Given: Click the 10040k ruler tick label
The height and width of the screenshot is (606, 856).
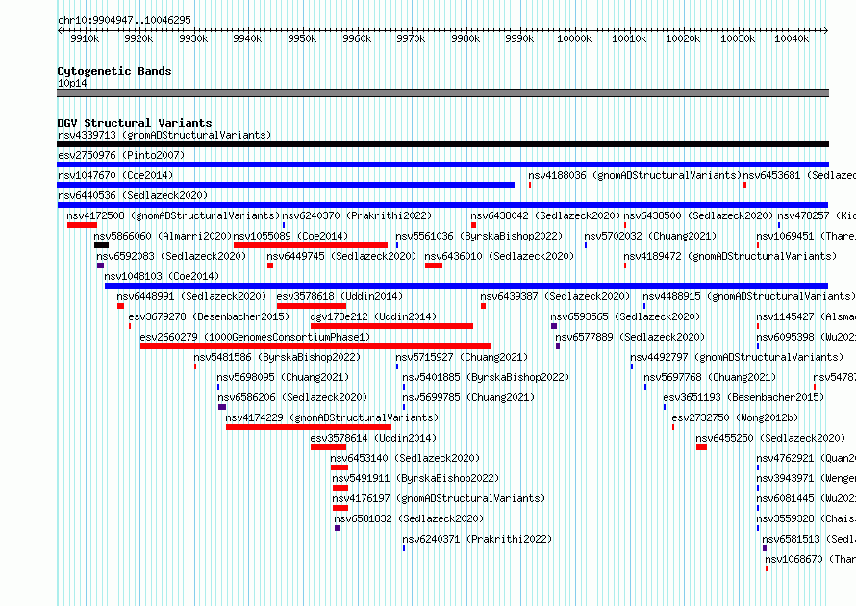Looking at the screenshot, I should point(792,38).
